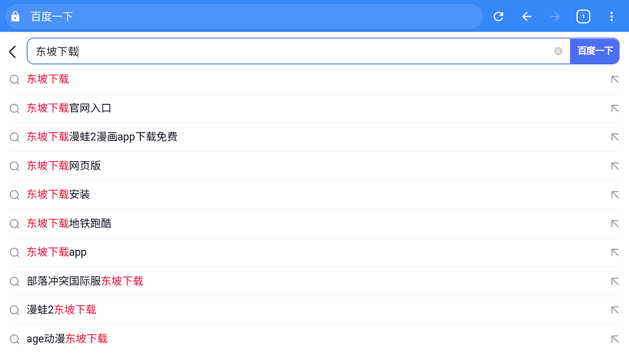Select 部落冲突国际服东坡下载 suggestion
This screenshot has width=629, height=353.
314,281
